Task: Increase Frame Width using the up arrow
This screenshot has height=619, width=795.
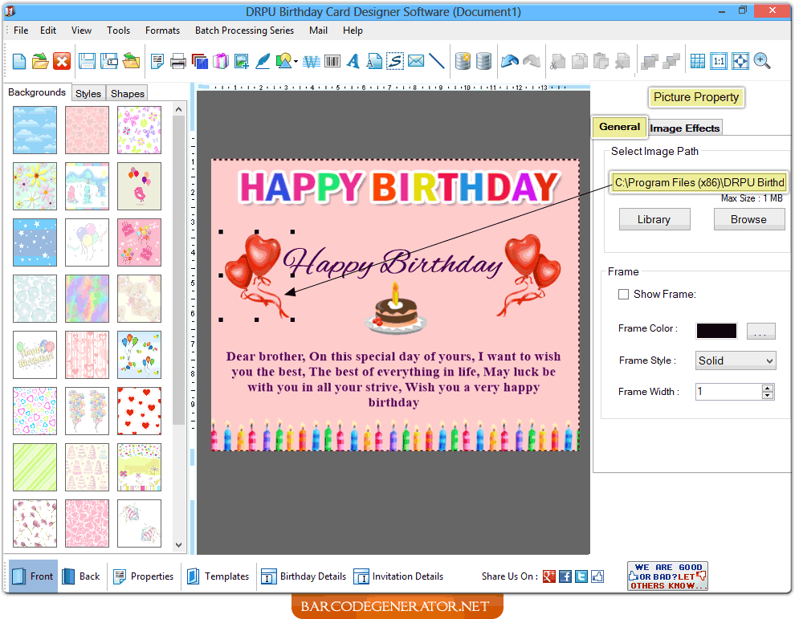Action: point(768,388)
